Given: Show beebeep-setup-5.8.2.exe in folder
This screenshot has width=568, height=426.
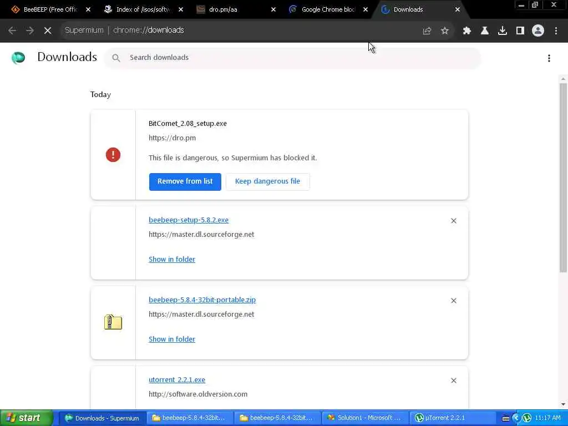Looking at the screenshot, I should tap(172, 260).
